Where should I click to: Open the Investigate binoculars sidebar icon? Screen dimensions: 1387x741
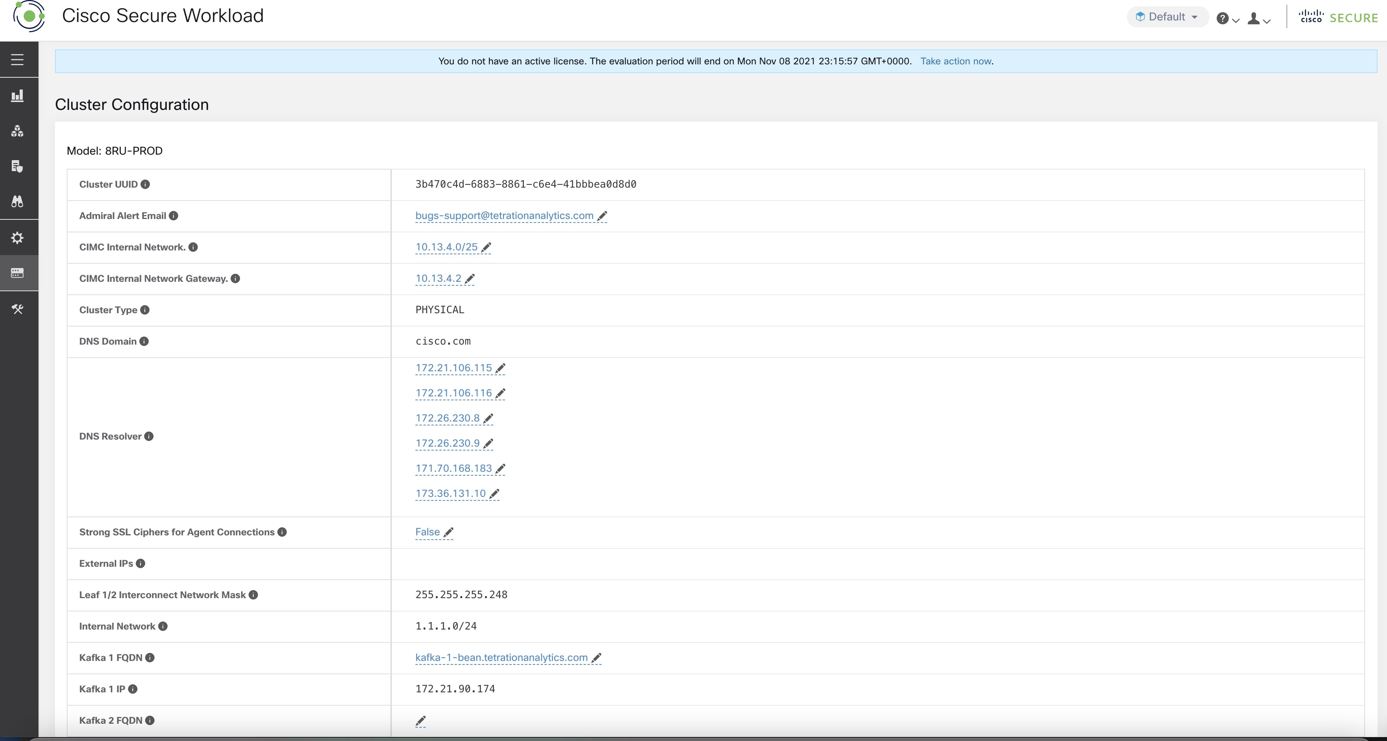click(17, 201)
